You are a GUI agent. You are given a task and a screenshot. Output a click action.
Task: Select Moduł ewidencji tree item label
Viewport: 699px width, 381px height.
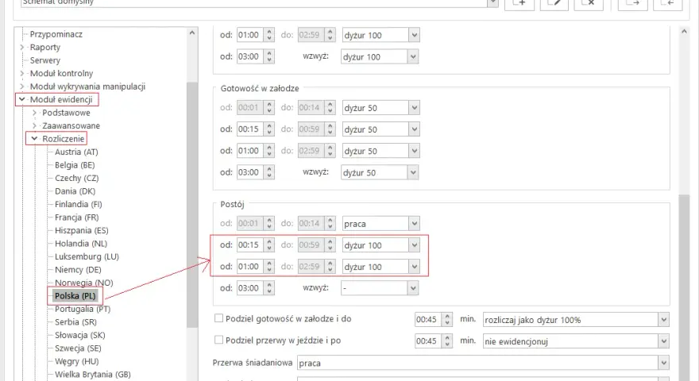pyautogui.click(x=61, y=99)
